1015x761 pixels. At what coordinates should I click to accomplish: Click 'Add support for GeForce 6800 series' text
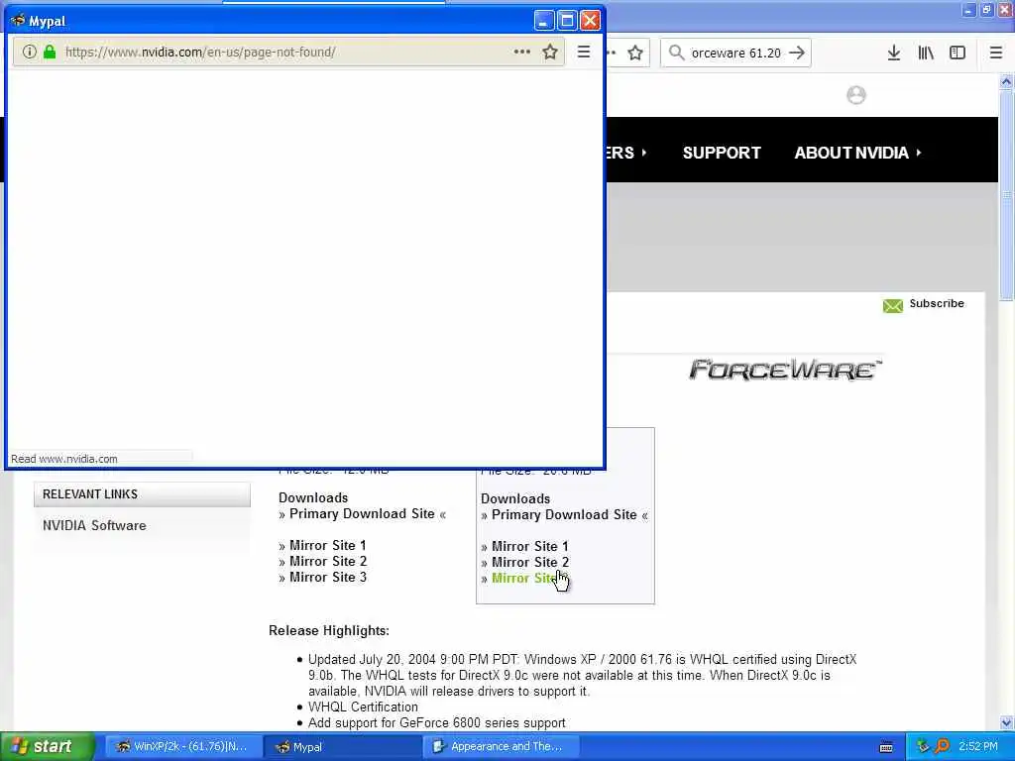pyautogui.click(x=437, y=722)
